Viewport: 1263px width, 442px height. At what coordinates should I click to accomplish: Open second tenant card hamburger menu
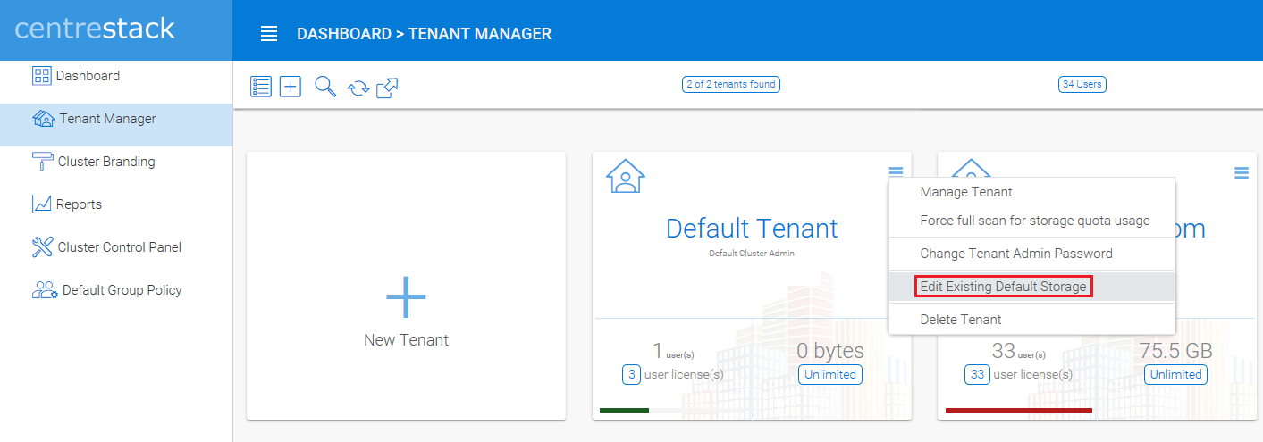point(1241,173)
